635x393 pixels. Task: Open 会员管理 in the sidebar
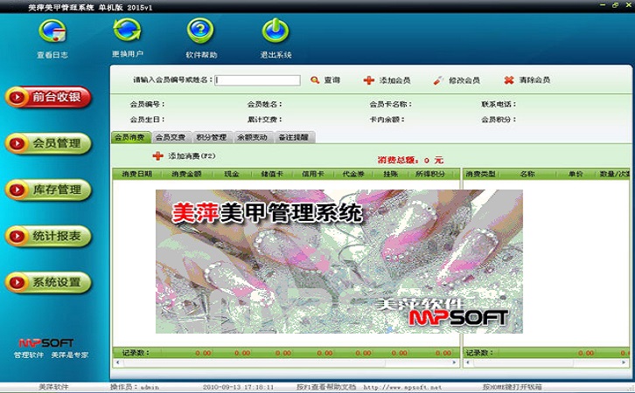pyautogui.click(x=48, y=143)
